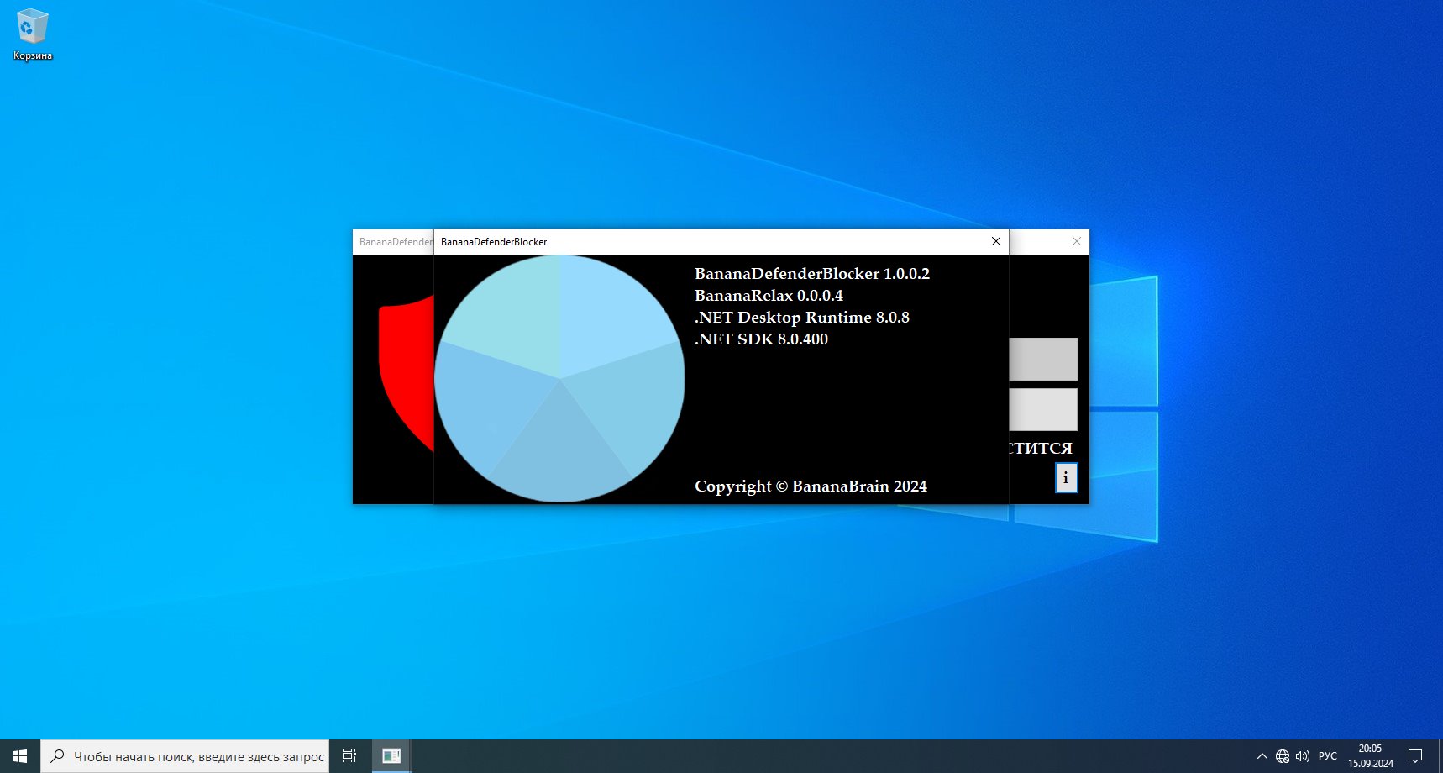Image resolution: width=1443 pixels, height=773 pixels.
Task: Open the notification center icon
Action: [1415, 756]
